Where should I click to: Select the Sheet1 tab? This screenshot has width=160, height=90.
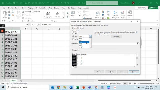tap(13, 81)
